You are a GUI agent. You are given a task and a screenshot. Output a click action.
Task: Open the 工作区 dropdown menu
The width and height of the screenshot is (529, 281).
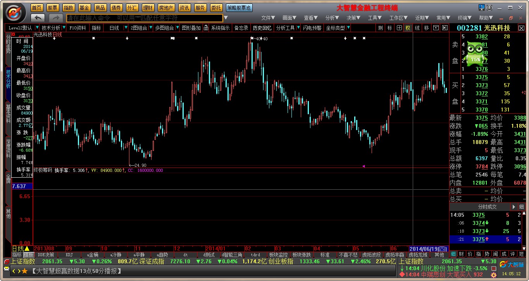[x=398, y=18]
